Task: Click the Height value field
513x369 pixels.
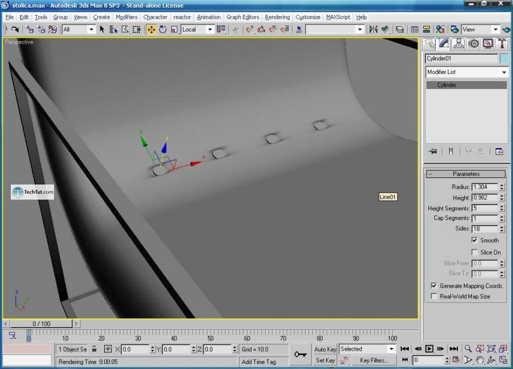Action: click(x=485, y=198)
